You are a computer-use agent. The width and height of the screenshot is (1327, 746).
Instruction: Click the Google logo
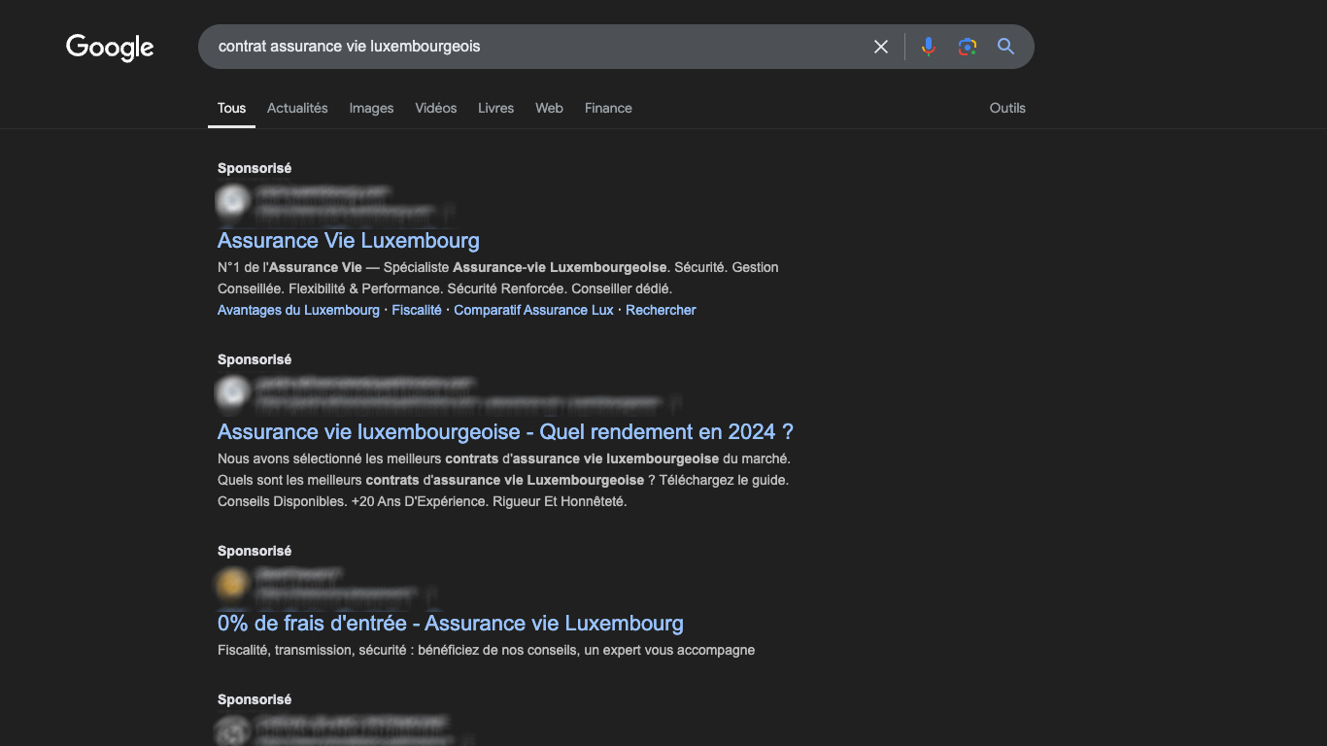point(110,48)
